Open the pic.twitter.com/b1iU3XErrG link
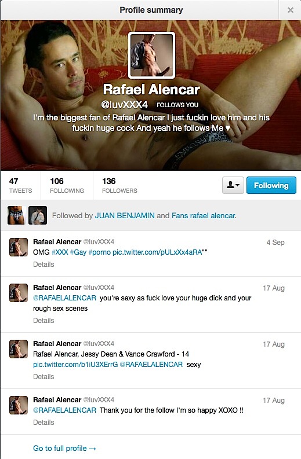Image resolution: width=301 pixels, height=459 pixels. point(75,365)
